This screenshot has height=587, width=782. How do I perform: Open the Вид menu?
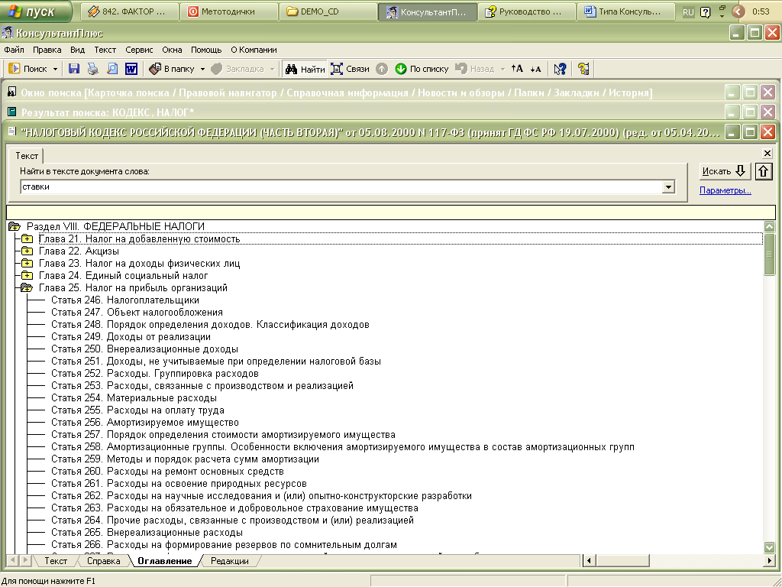click(77, 50)
